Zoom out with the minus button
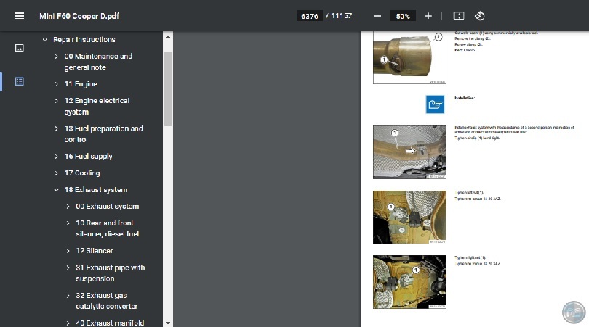The width and height of the screenshot is (589, 327). point(377,16)
